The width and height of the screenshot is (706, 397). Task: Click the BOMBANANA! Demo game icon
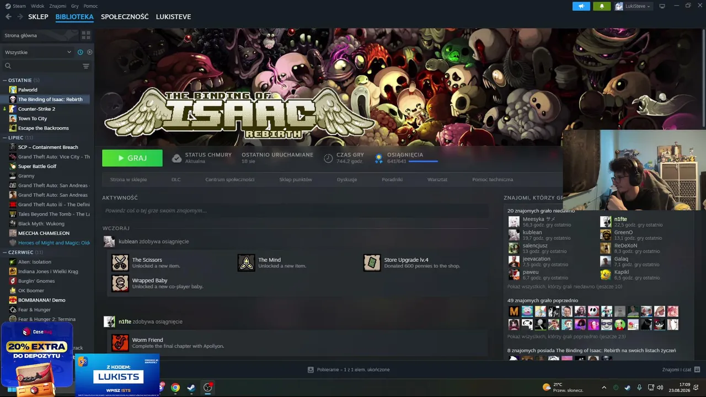pos(13,300)
